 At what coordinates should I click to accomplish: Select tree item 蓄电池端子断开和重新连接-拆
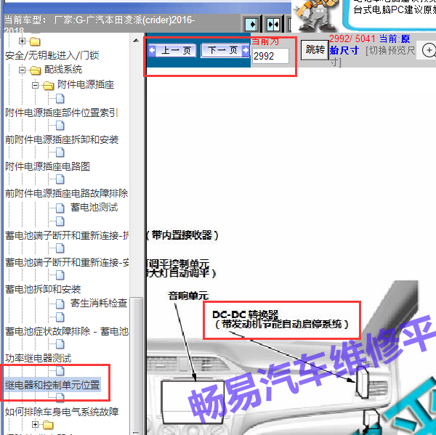(x=67, y=235)
